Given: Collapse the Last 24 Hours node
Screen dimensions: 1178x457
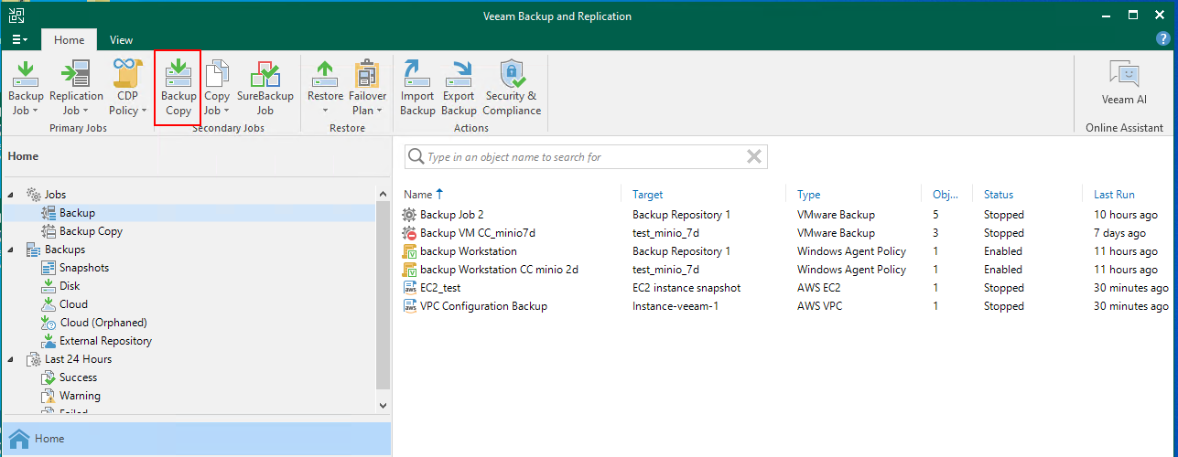Looking at the screenshot, I should (x=11, y=359).
